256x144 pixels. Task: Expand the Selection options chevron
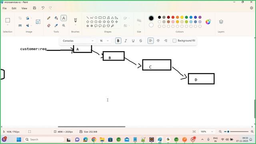(x=8, y=25)
